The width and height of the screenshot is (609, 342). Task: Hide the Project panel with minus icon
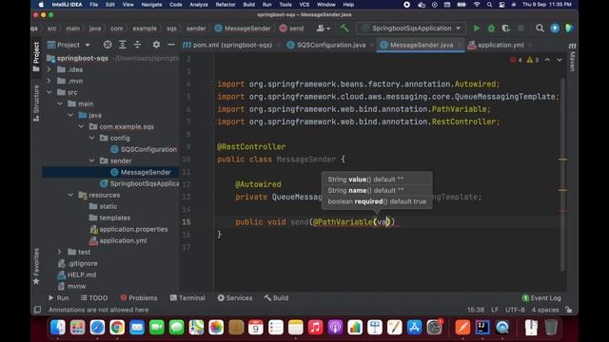click(x=171, y=45)
